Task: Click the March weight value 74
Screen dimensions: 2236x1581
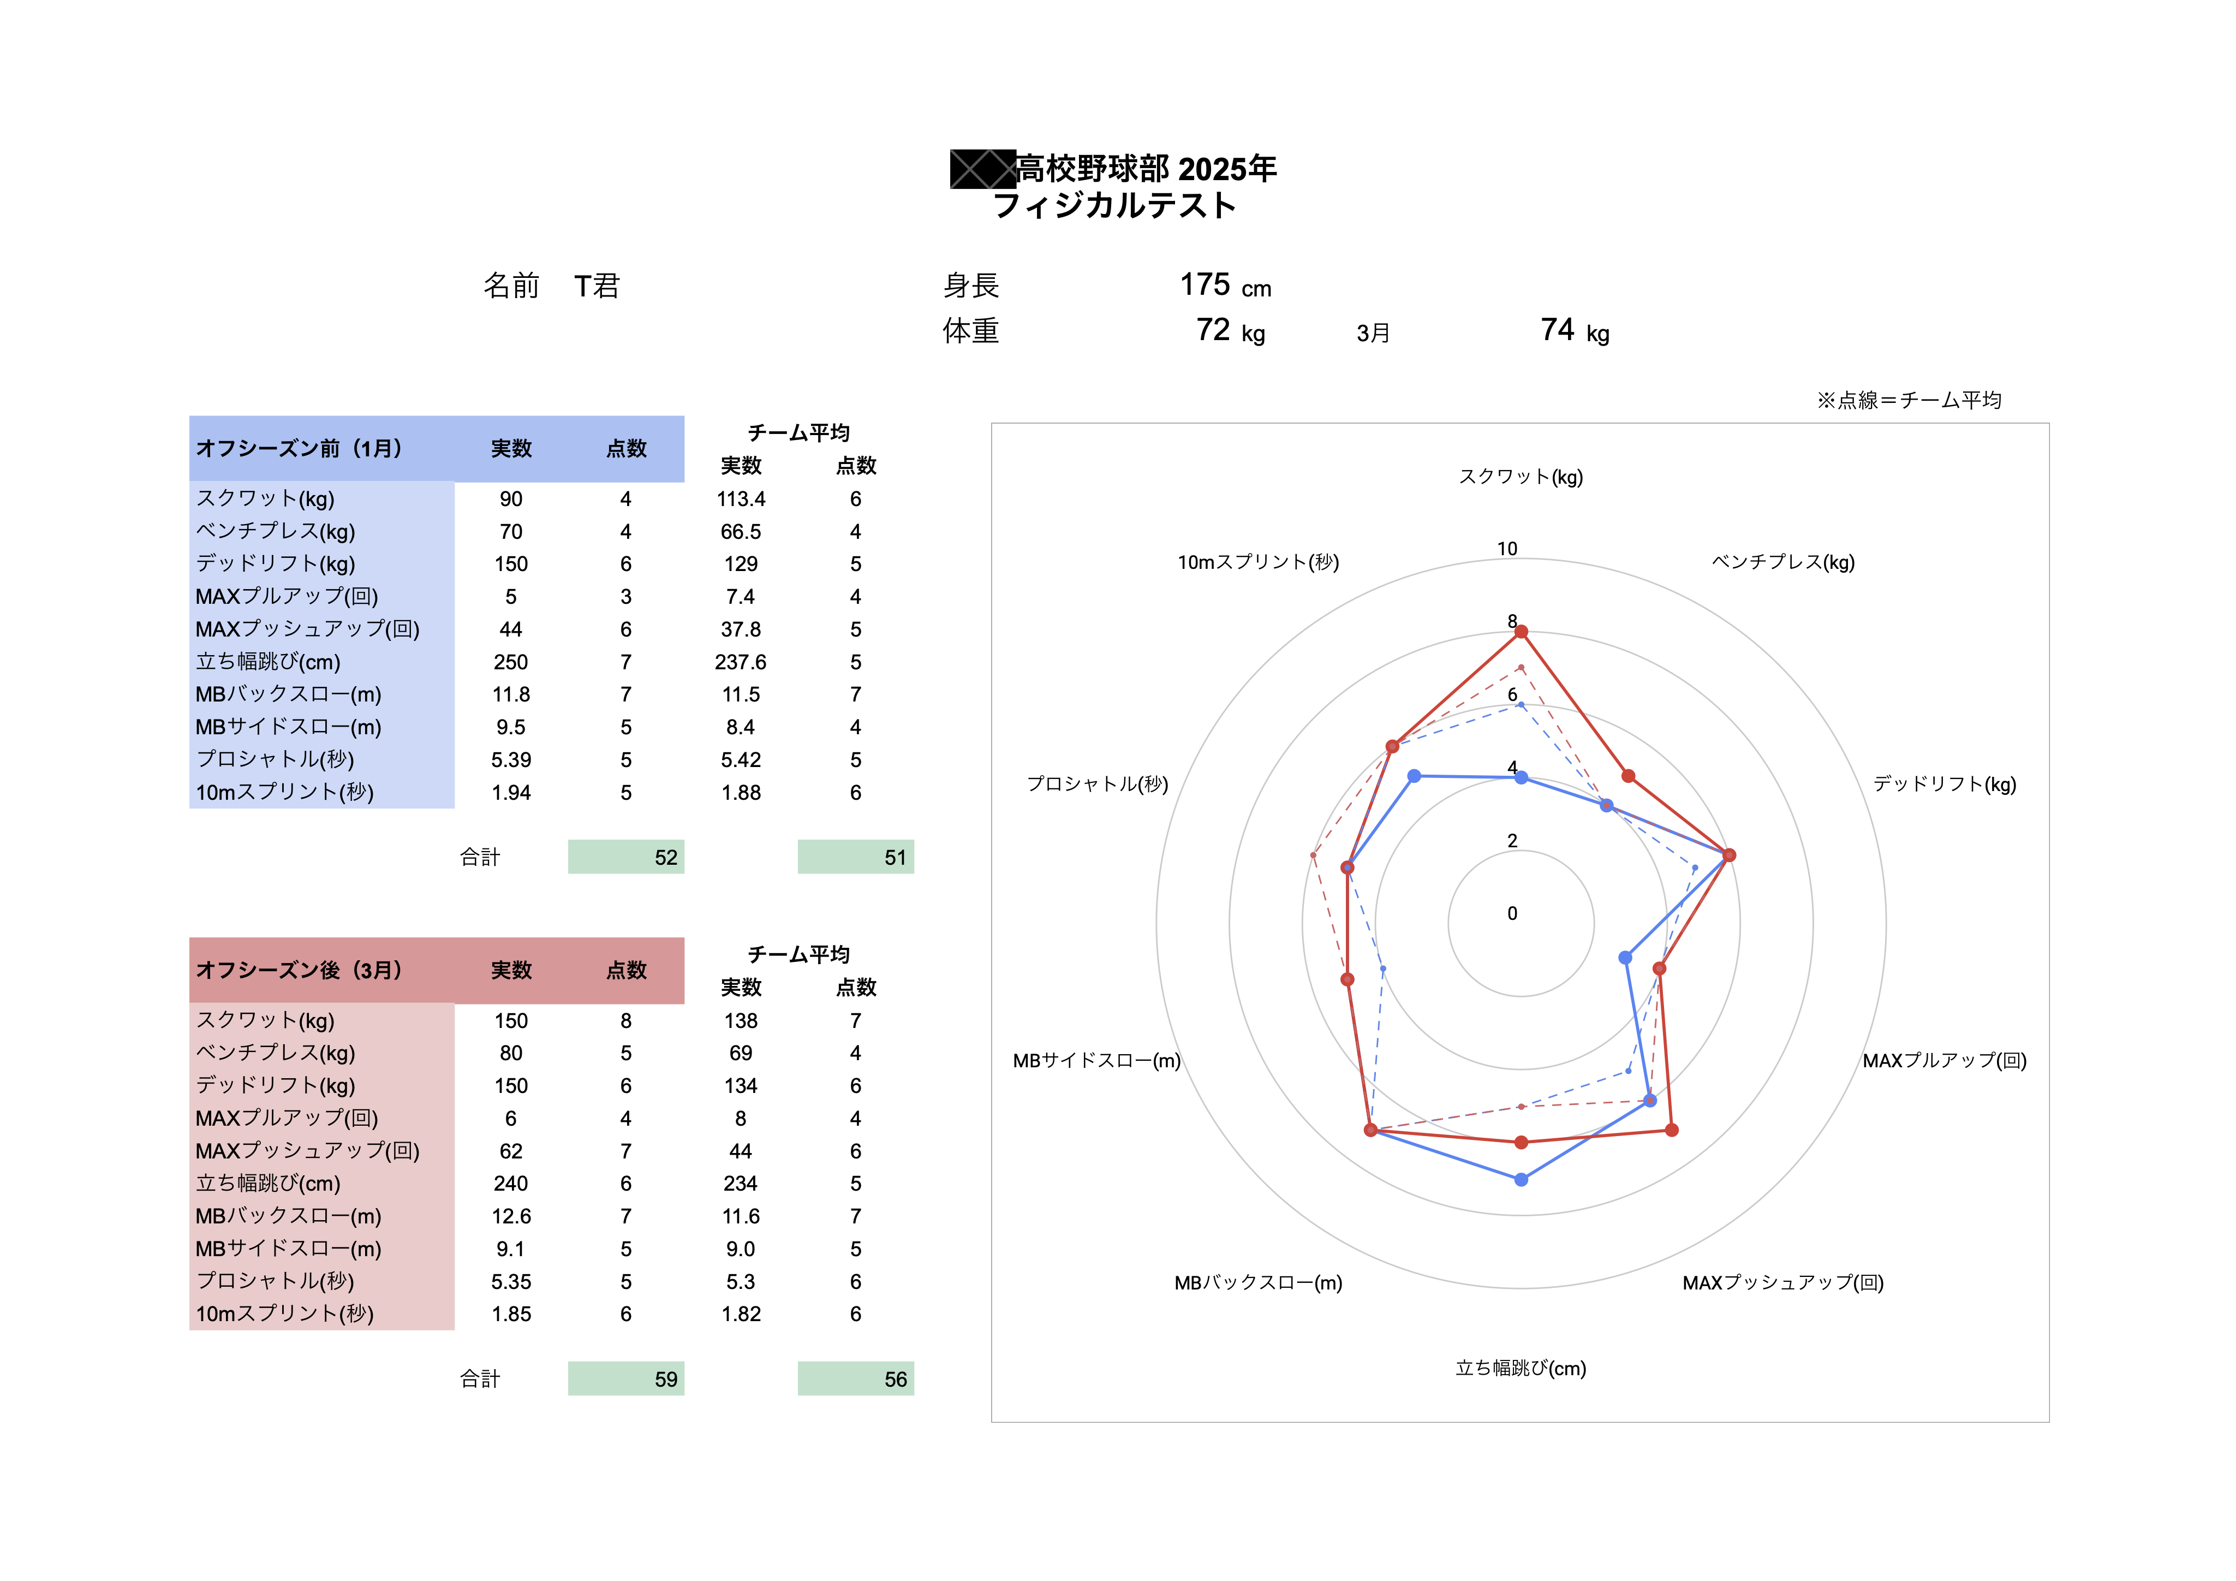Action: pyautogui.click(x=1556, y=330)
